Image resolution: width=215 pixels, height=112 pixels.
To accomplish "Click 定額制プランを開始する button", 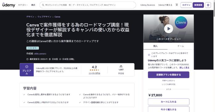I will pyautogui.click(x=168, y=75).
